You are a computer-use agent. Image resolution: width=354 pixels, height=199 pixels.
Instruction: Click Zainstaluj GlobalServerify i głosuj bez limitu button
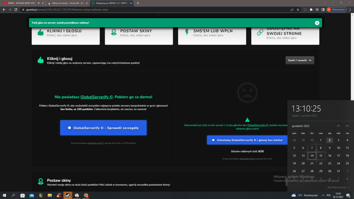247,140
